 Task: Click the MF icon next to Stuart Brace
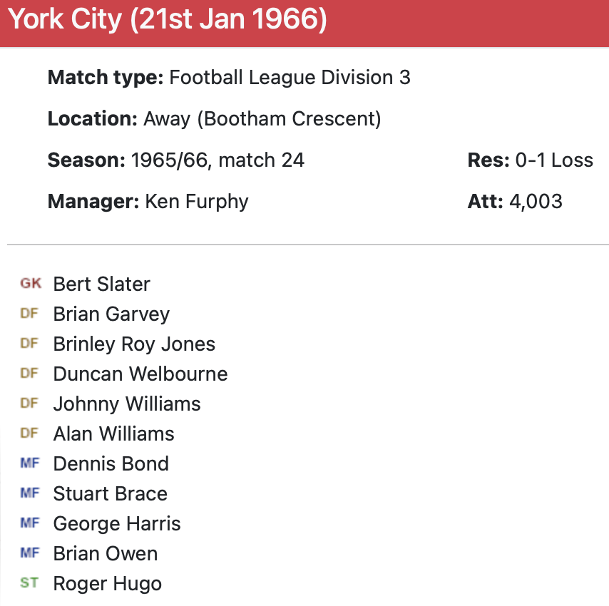tap(30, 493)
